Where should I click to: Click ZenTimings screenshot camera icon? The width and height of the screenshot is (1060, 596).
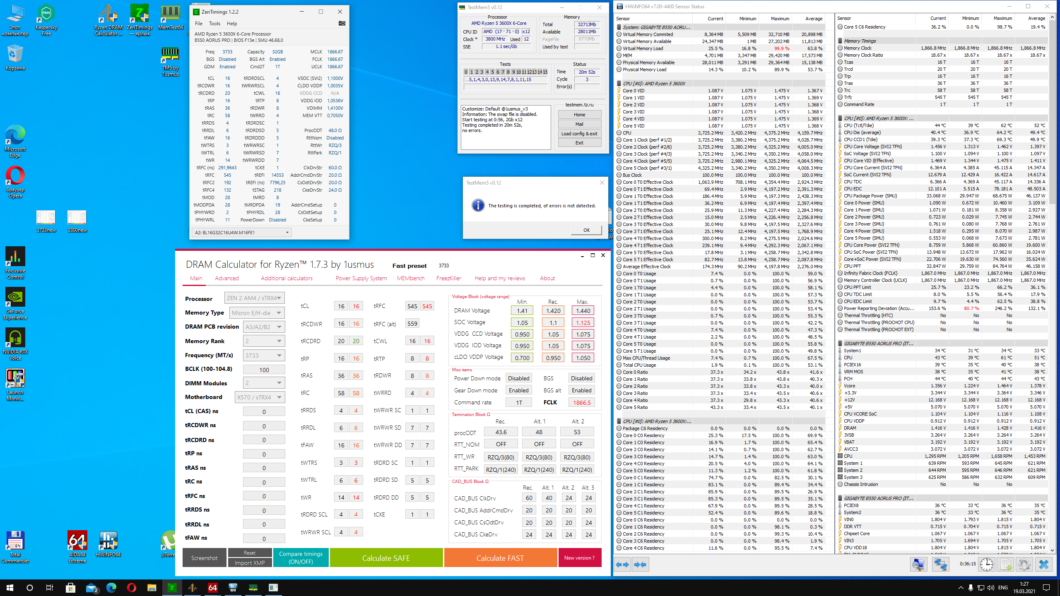click(x=342, y=23)
